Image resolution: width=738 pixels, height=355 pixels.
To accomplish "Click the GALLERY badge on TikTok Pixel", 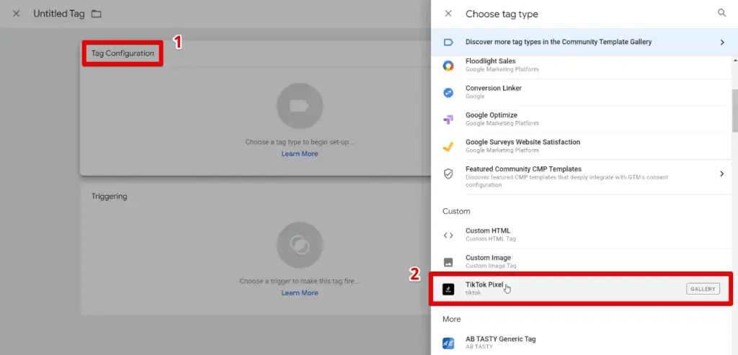I will pyautogui.click(x=703, y=289).
